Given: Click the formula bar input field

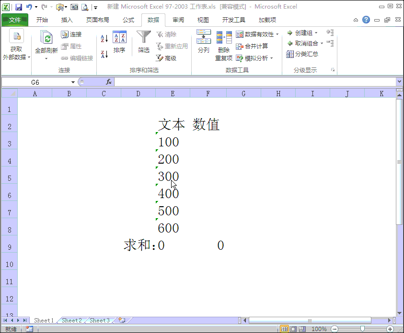Looking at the screenshot, I should tap(255, 82).
